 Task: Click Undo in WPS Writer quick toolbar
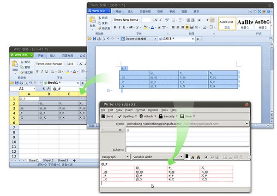[x=108, y=39]
